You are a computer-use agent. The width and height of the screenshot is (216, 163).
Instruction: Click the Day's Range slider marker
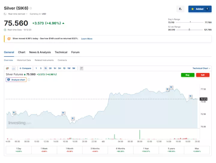[190, 22]
